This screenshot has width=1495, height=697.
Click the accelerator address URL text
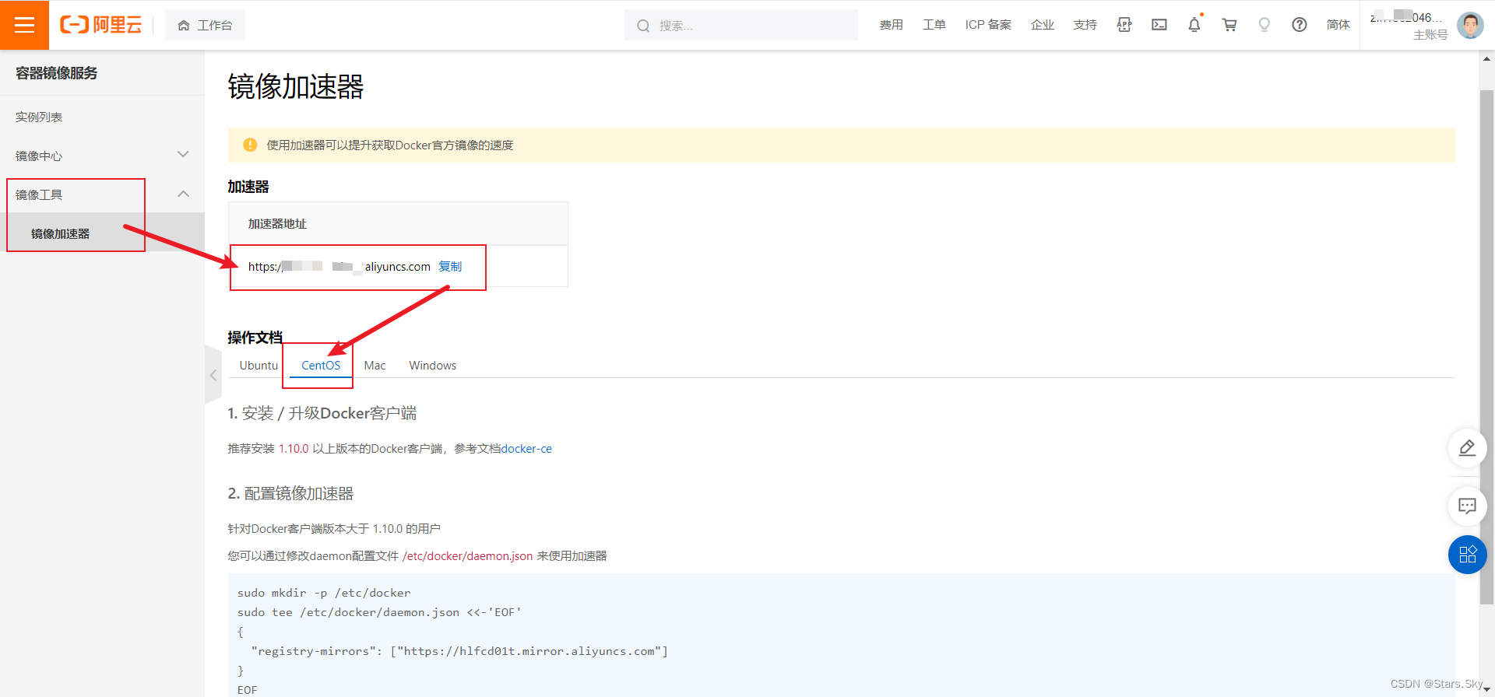(x=339, y=267)
